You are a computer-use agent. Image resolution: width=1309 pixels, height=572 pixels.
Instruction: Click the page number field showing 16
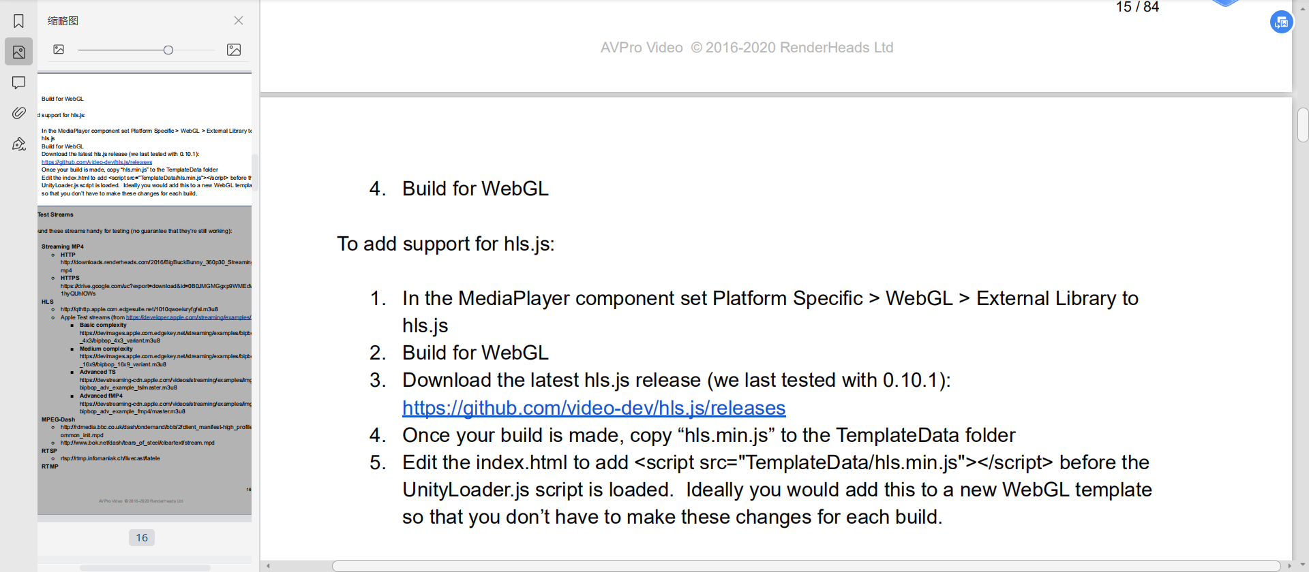pos(141,537)
